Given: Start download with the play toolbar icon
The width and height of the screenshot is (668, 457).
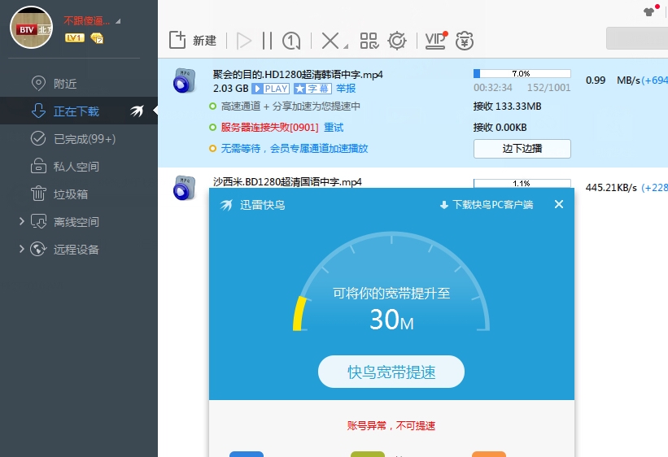Looking at the screenshot, I should tap(243, 41).
